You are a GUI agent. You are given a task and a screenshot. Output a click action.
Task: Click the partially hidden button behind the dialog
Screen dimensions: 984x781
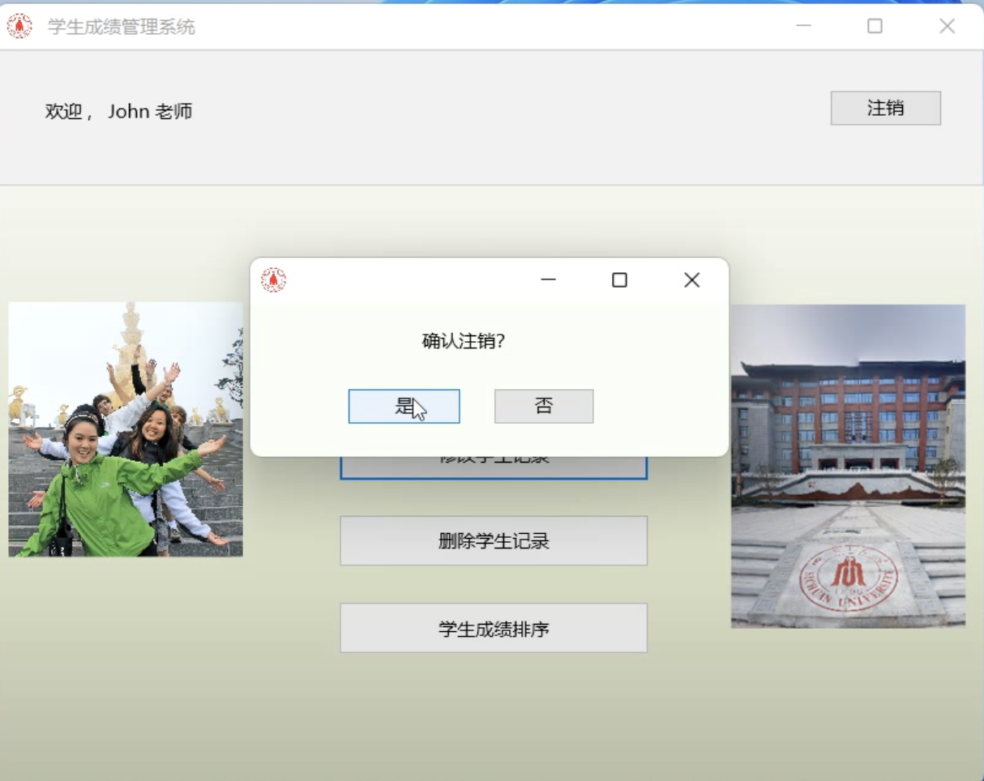click(x=494, y=467)
